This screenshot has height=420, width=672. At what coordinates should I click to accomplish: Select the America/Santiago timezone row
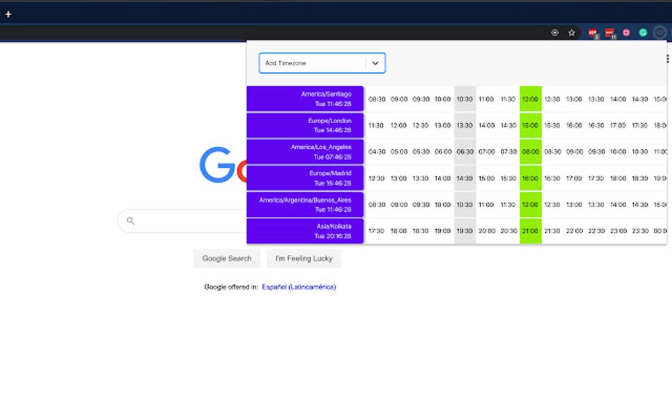click(x=304, y=99)
